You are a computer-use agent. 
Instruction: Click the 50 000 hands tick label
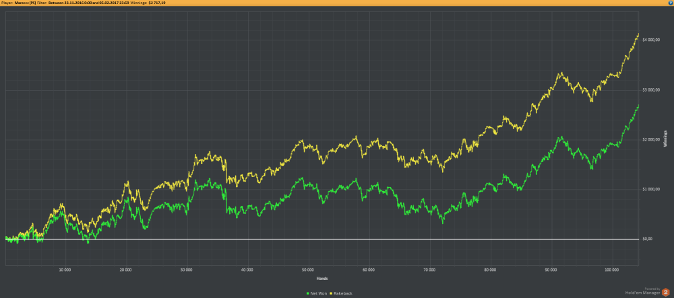point(308,270)
